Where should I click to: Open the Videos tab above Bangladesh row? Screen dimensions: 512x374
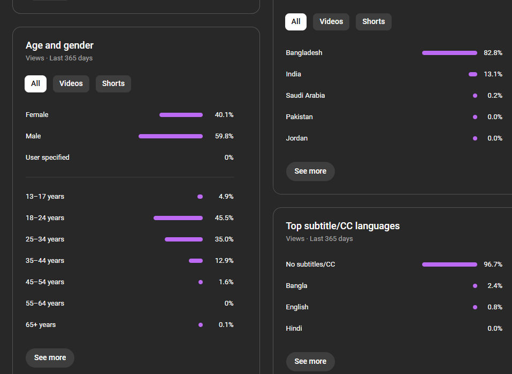pos(331,22)
